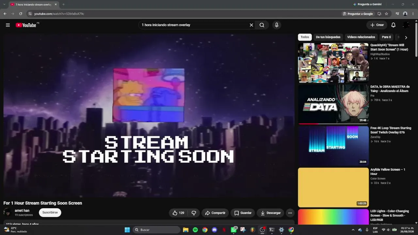Open the ZeroClip channel name

point(375,137)
